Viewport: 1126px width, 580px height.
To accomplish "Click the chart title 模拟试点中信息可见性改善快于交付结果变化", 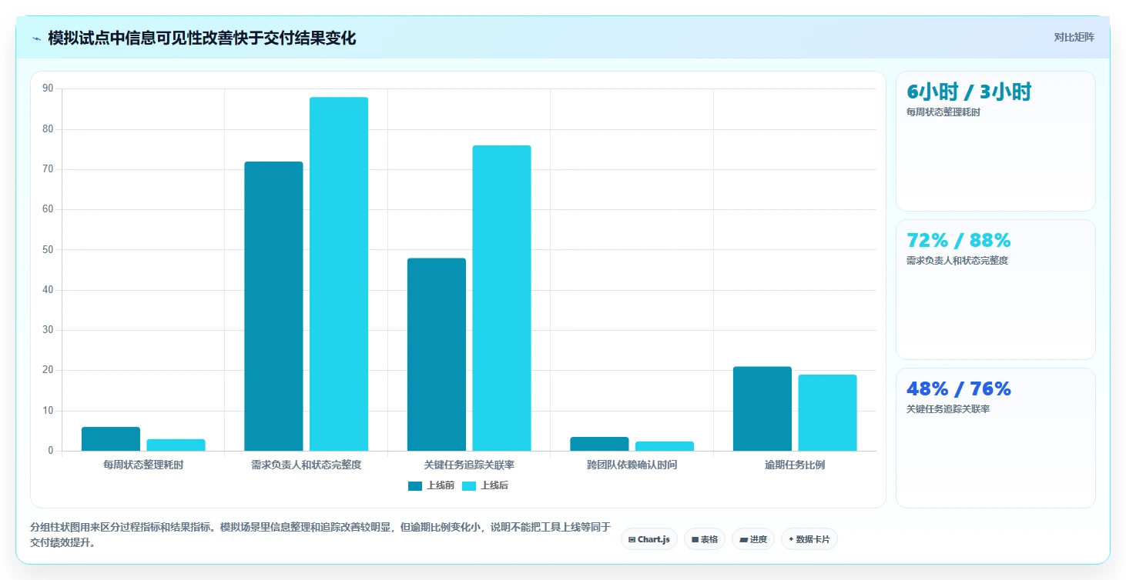I will tap(202, 38).
